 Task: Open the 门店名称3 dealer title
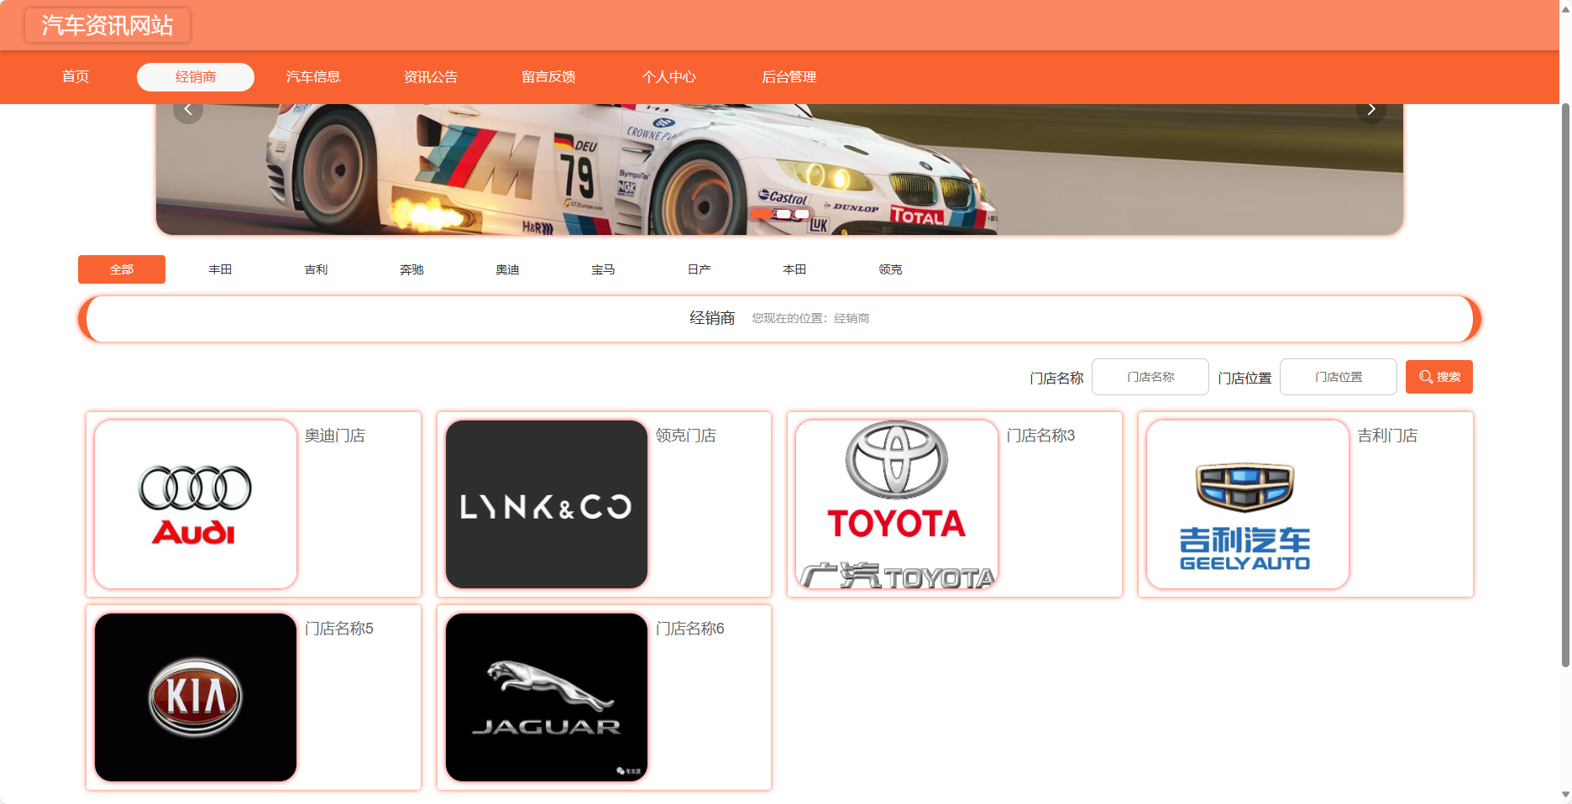pyautogui.click(x=1040, y=436)
